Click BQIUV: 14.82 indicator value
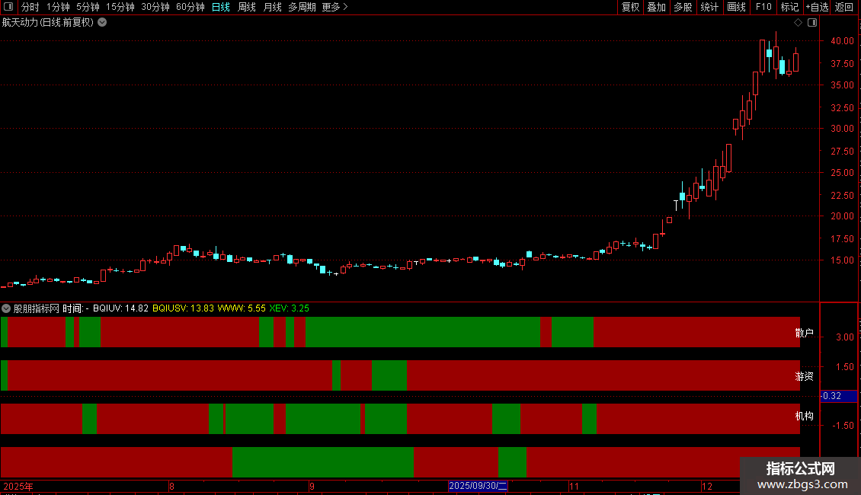The image size is (861, 495). point(120,308)
